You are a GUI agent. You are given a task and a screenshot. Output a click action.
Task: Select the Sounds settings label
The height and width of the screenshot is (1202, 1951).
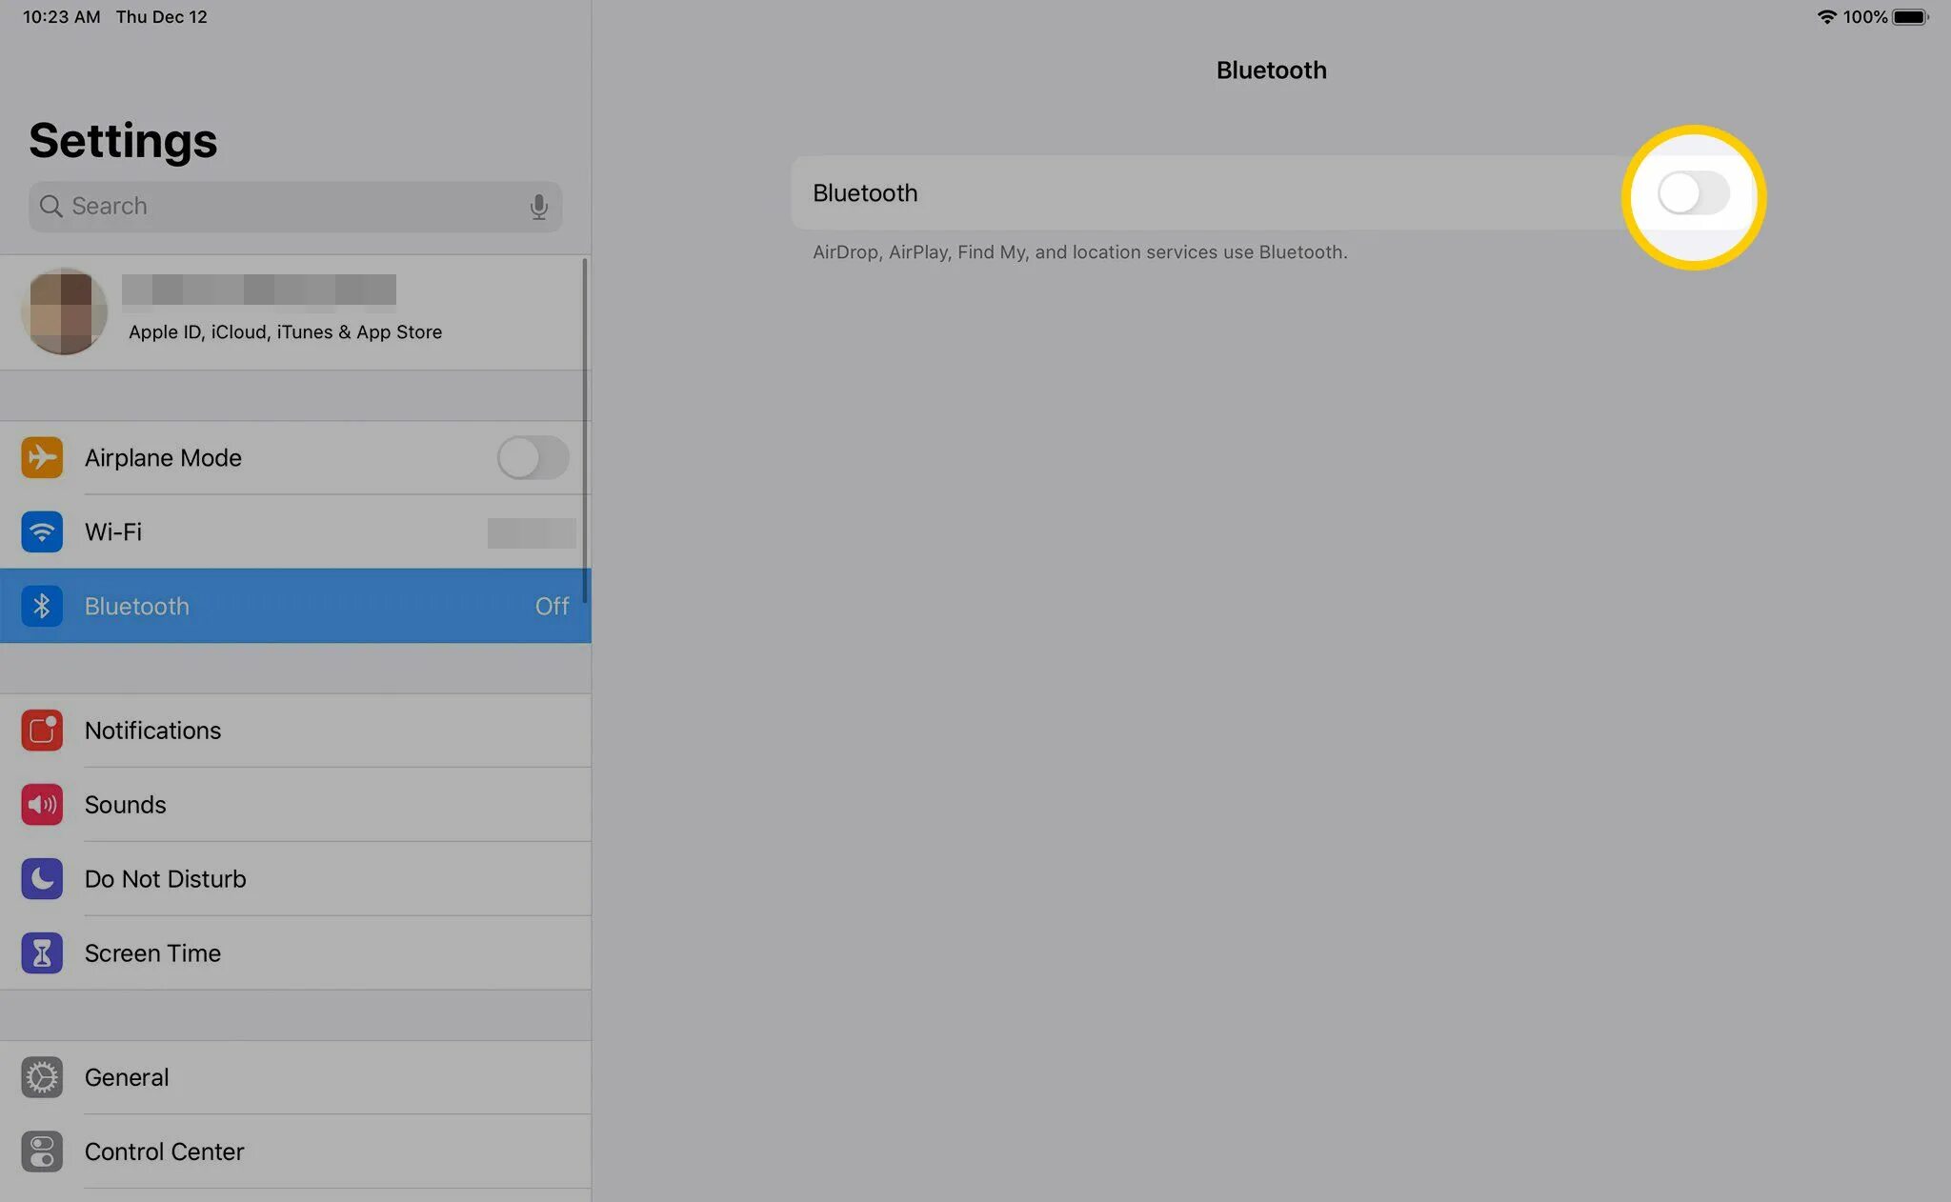point(125,805)
